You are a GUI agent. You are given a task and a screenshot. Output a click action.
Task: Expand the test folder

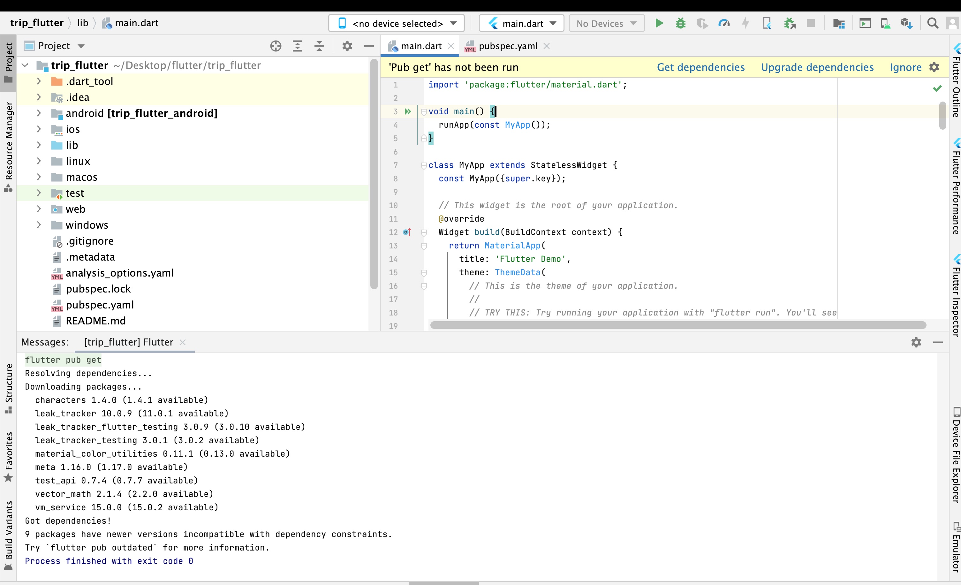(x=39, y=193)
